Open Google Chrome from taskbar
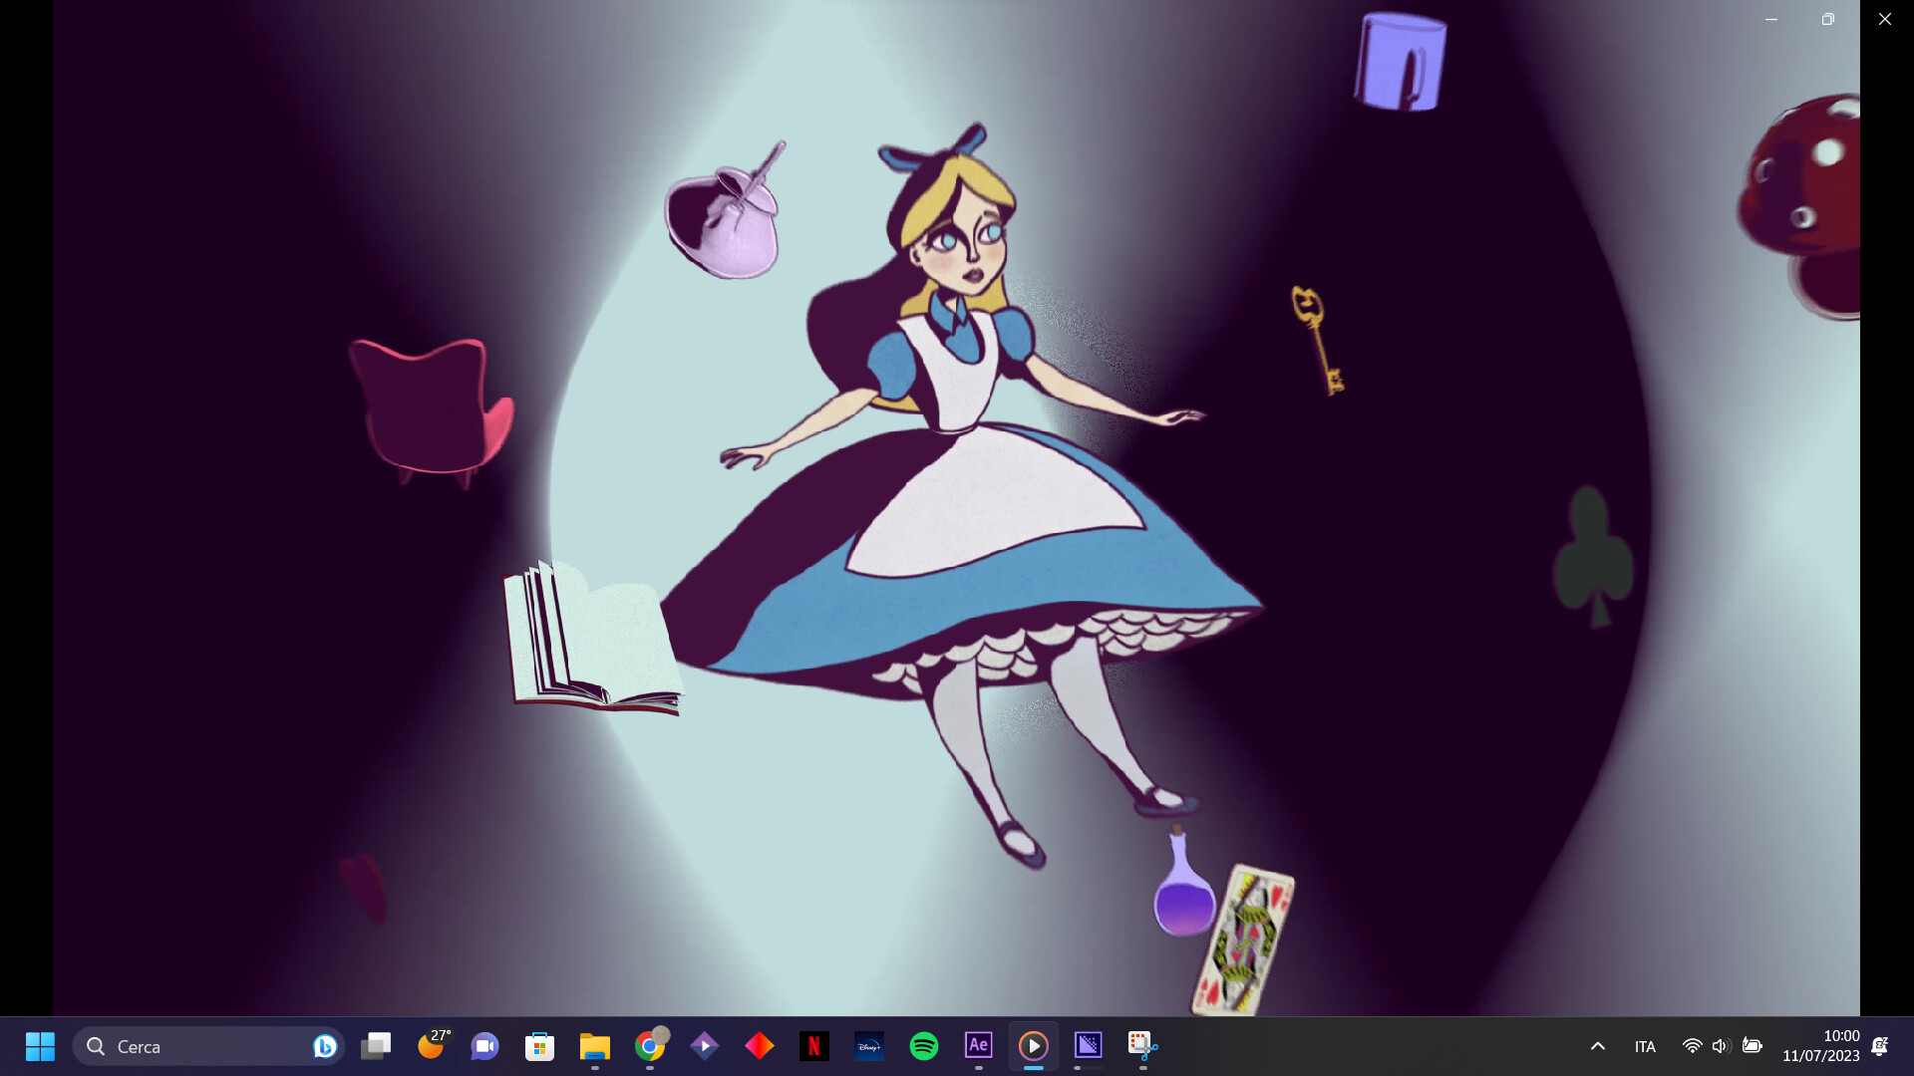Image resolution: width=1914 pixels, height=1076 pixels. coord(649,1046)
